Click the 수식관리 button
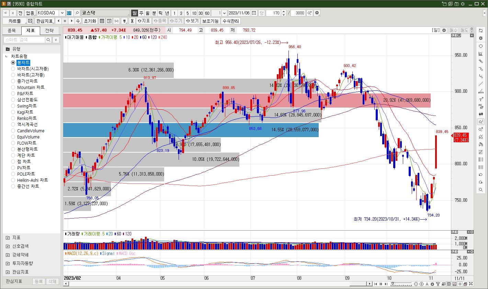 click(231, 21)
